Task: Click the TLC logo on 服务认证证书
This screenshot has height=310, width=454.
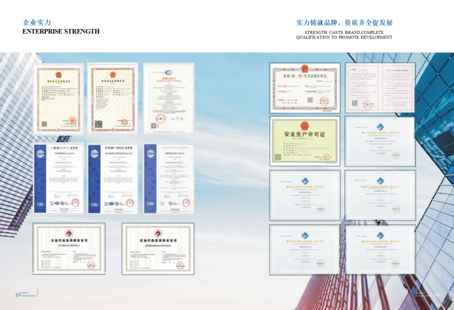Action: pyautogui.click(x=169, y=72)
